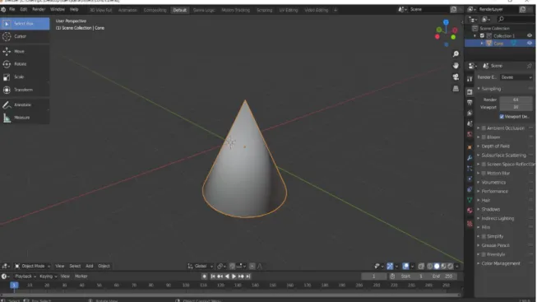537x302 pixels.
Task: Open the File menu
Action: (12, 10)
